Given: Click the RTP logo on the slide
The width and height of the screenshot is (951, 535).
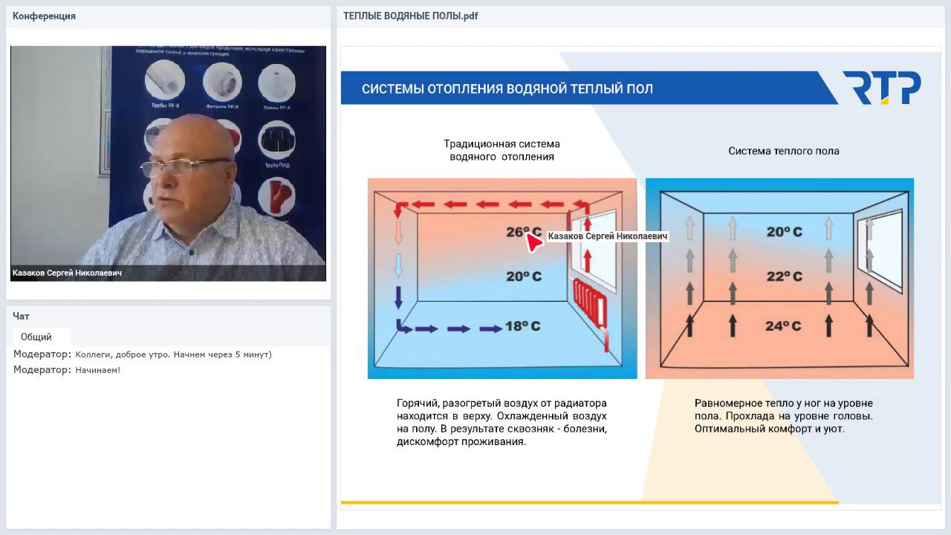Looking at the screenshot, I should click(x=882, y=88).
